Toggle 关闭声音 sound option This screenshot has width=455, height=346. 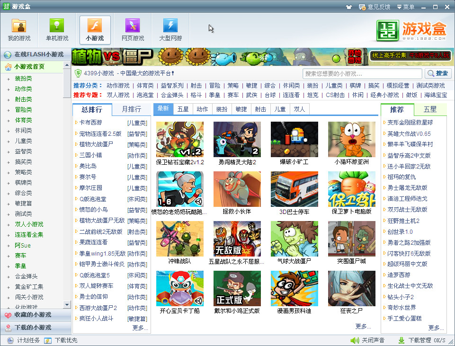click(367, 340)
